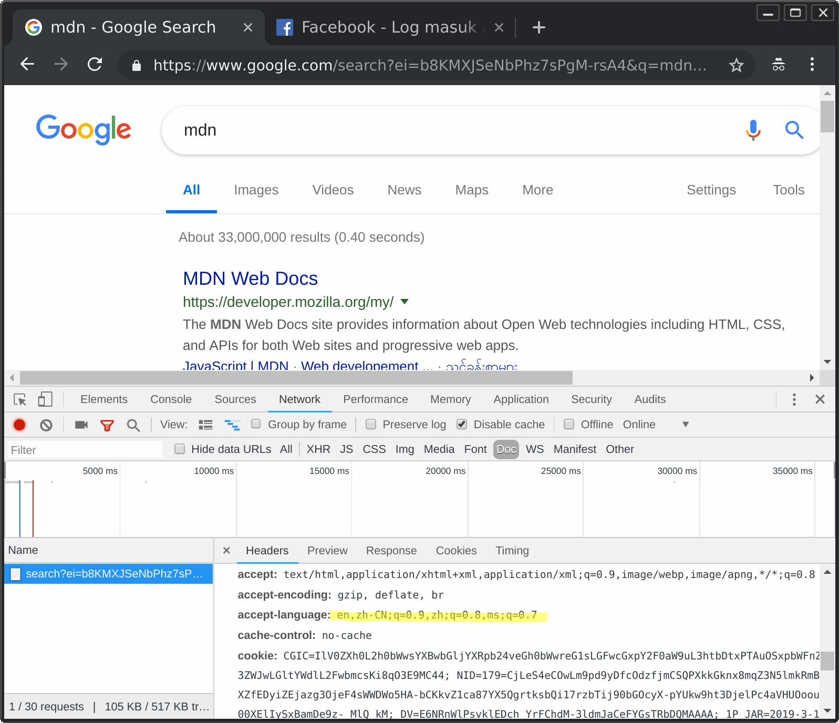Filter requests by Img type
The height and width of the screenshot is (723, 839).
405,449
